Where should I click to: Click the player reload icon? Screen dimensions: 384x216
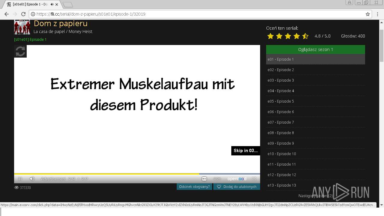pyautogui.click(x=20, y=51)
